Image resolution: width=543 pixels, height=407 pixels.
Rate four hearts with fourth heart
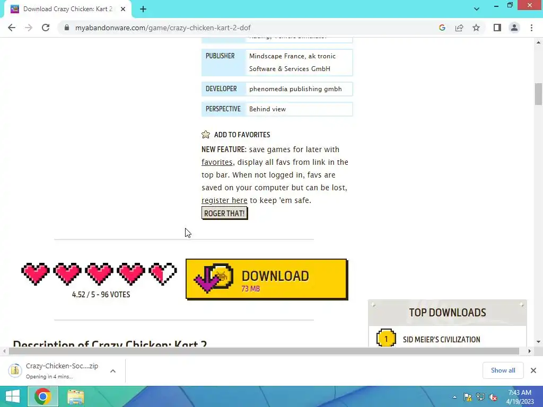[x=131, y=273]
